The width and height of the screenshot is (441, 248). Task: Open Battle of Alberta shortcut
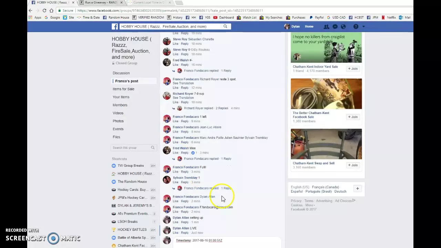[x=132, y=238]
